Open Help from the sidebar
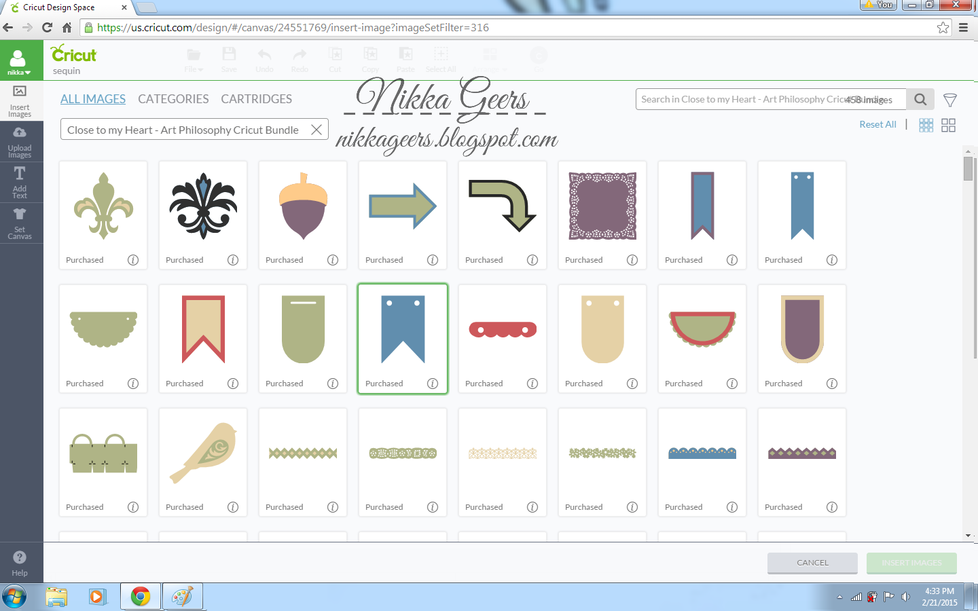 click(x=20, y=562)
